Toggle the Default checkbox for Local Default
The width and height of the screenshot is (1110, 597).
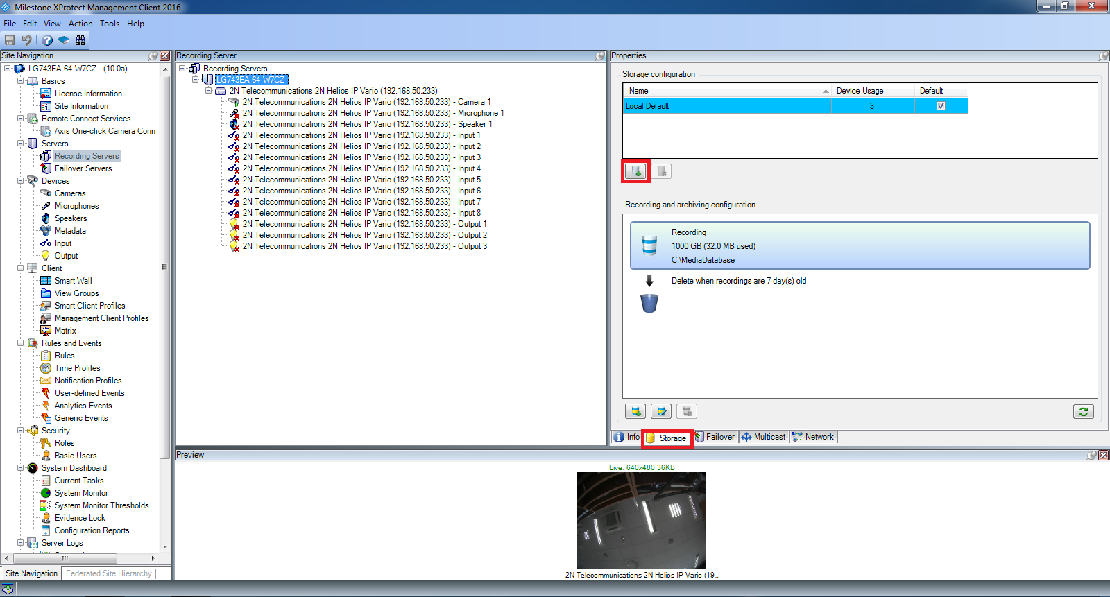pos(941,106)
